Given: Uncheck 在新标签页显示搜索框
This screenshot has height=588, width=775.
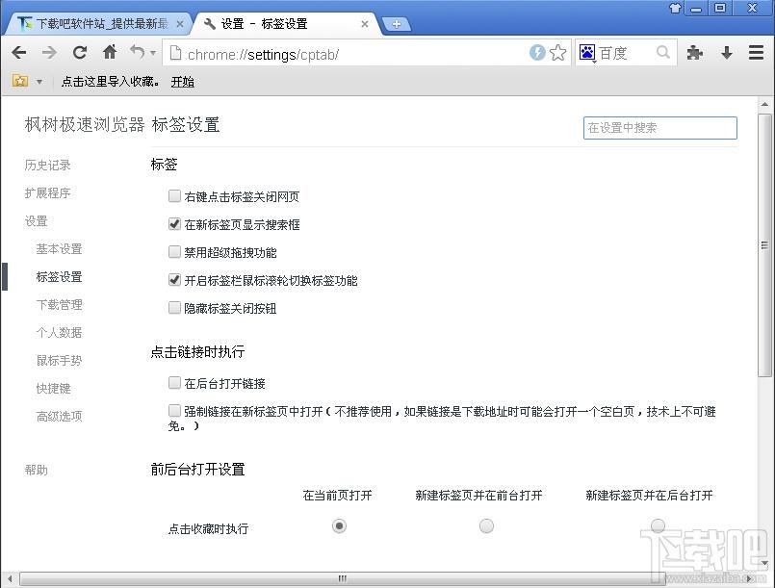Looking at the screenshot, I should [174, 224].
